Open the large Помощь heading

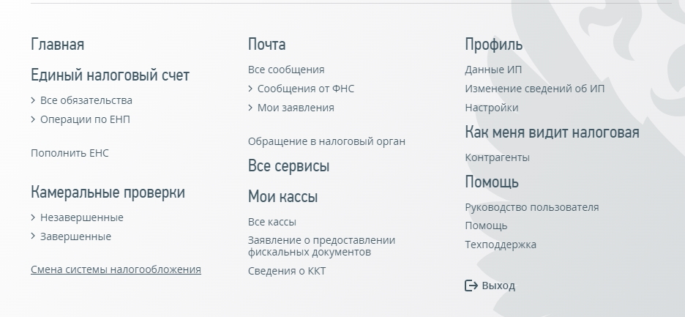[492, 182]
